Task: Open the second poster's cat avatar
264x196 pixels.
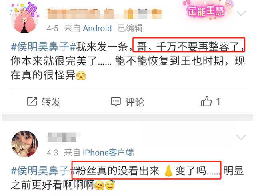Action: (x=24, y=144)
